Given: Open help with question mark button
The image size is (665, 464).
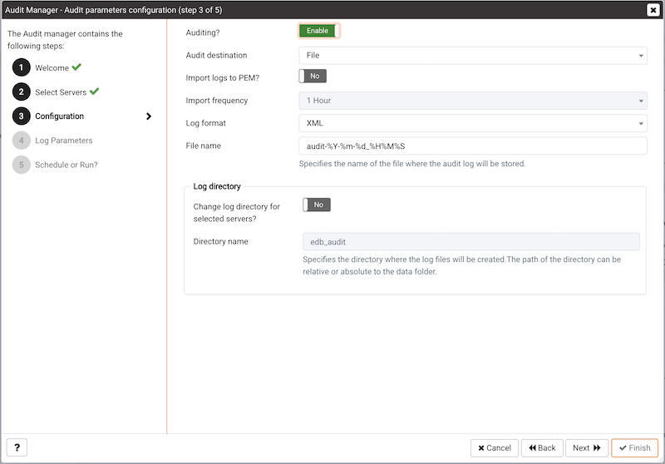Looking at the screenshot, I should (x=17, y=447).
